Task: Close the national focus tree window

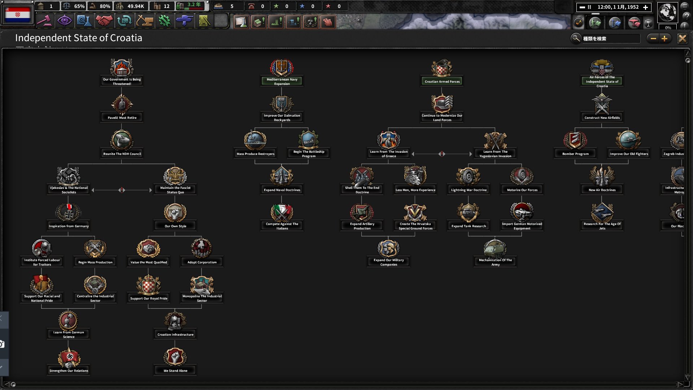Action: (x=682, y=39)
